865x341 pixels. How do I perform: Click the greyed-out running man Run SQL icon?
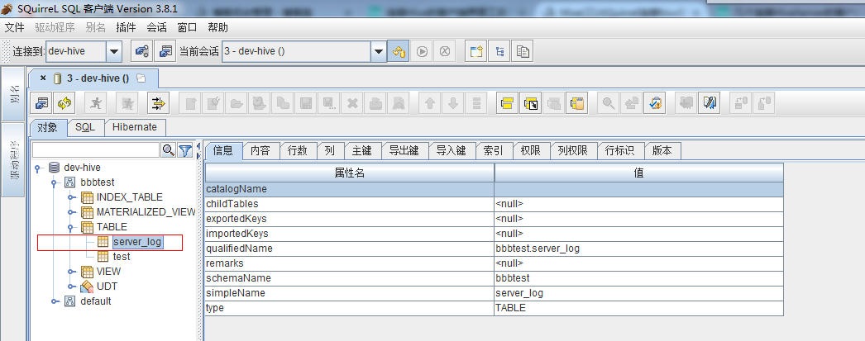click(97, 102)
